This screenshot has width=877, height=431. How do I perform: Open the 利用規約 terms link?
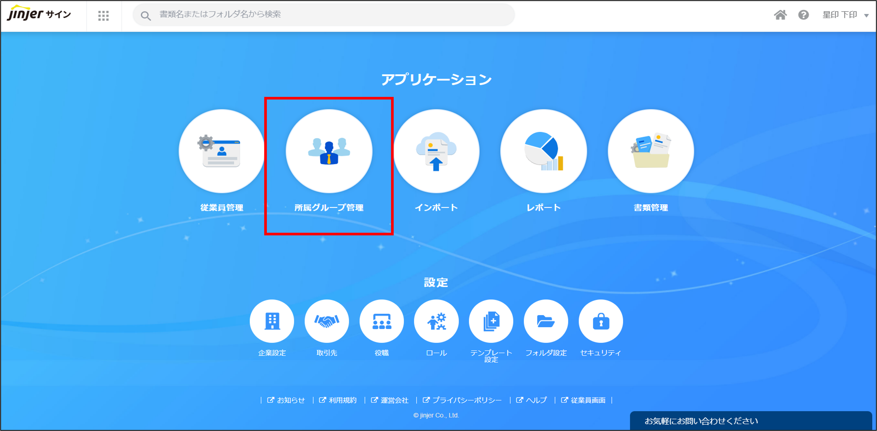(342, 400)
